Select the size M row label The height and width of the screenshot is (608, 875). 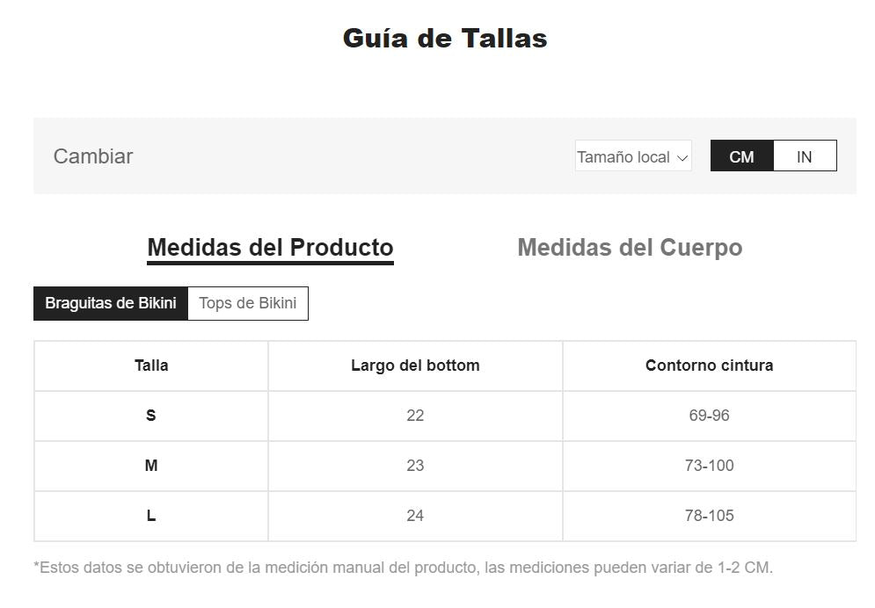(151, 466)
